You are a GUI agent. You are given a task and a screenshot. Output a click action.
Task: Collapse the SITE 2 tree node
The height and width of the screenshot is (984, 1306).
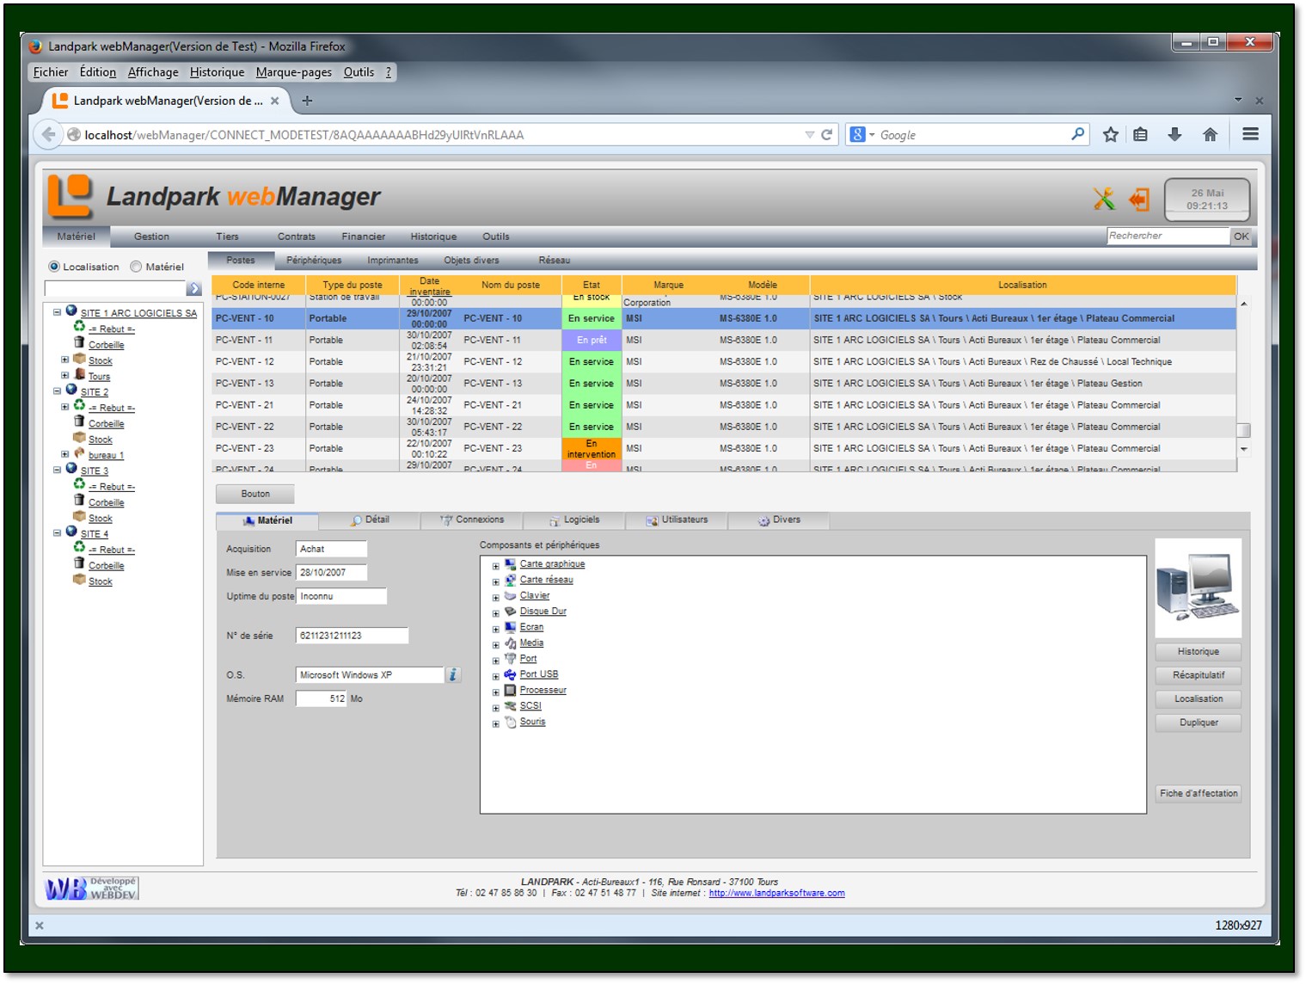(57, 391)
